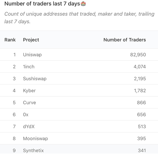Click the 82,950 traders value cell

click(138, 55)
